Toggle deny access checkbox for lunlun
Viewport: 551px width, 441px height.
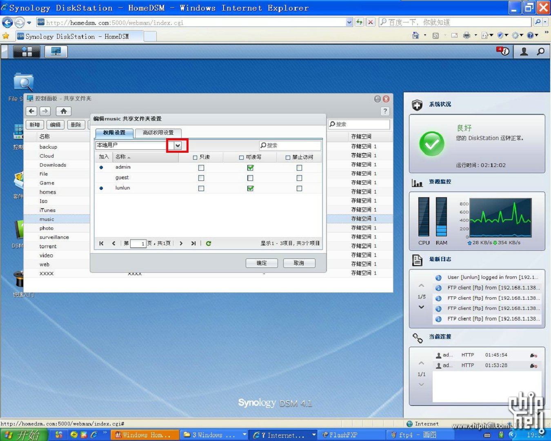[299, 188]
